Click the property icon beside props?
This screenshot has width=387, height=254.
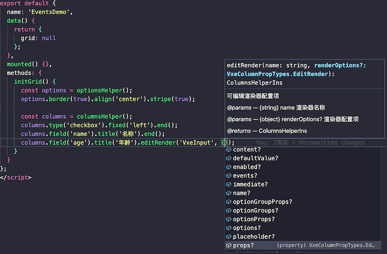pos(228,245)
